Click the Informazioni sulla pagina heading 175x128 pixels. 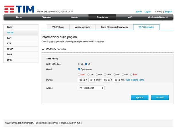click(59, 37)
